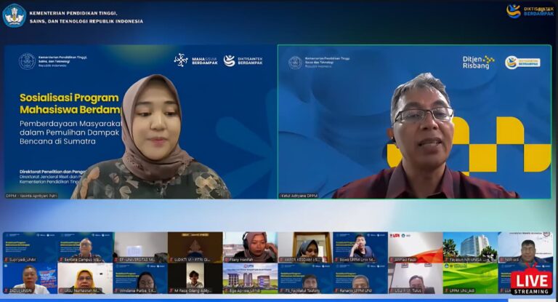The image size is (558, 302).
Task: Click the UPI logo in Ahmad Fauzi's tile
Action: coord(395,236)
